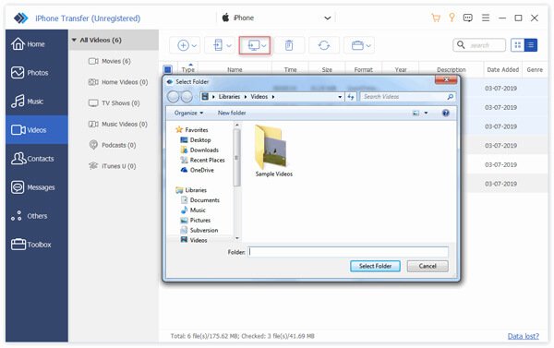Click the shopping cart purchase icon
The height and width of the screenshot is (348, 554).
click(x=436, y=18)
